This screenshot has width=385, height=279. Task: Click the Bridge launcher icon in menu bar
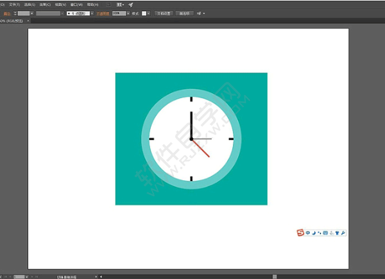tap(108, 4)
